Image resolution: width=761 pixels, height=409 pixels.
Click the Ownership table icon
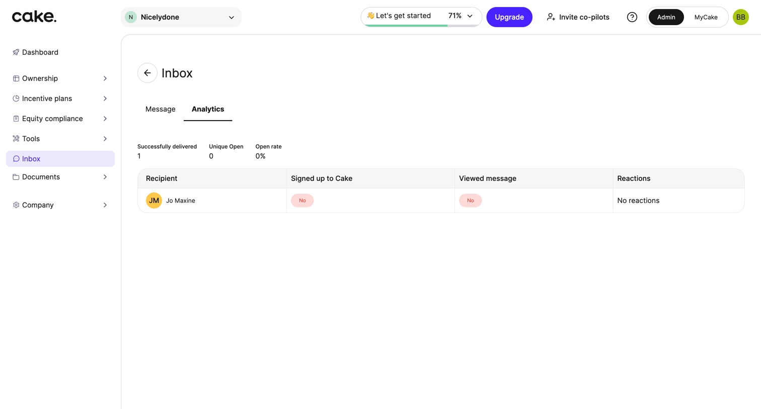[16, 78]
